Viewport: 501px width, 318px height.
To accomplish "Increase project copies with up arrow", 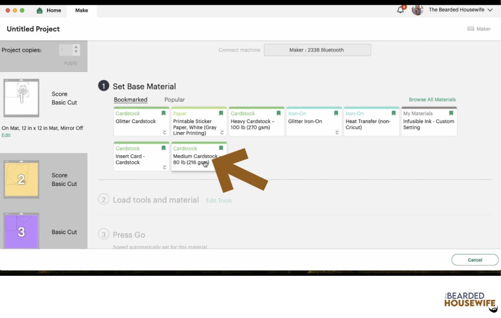I will coord(76,47).
